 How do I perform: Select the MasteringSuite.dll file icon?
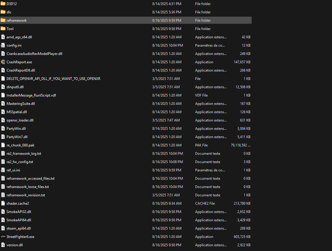[x=3, y=104]
